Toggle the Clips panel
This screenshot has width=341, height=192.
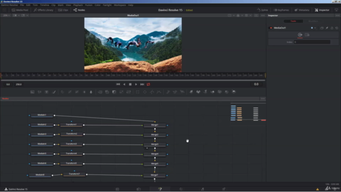63,10
